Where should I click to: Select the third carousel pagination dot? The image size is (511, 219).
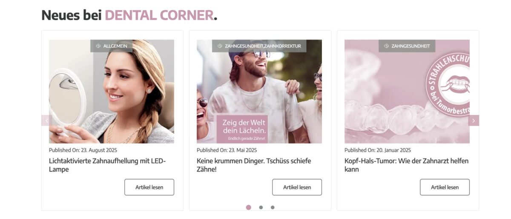point(273,207)
